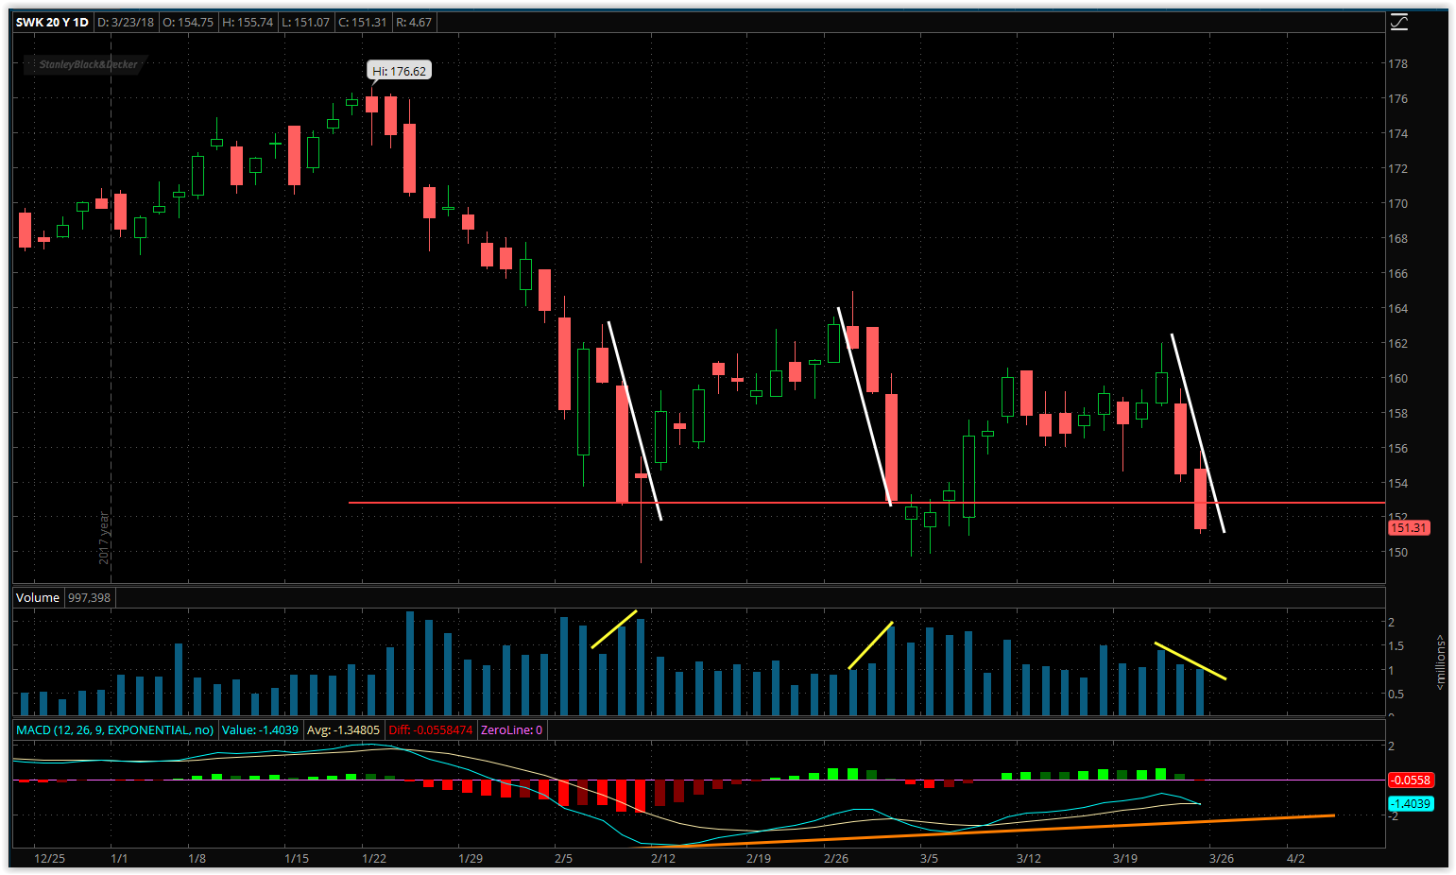Click the 3/5 date axis label

pos(929,858)
